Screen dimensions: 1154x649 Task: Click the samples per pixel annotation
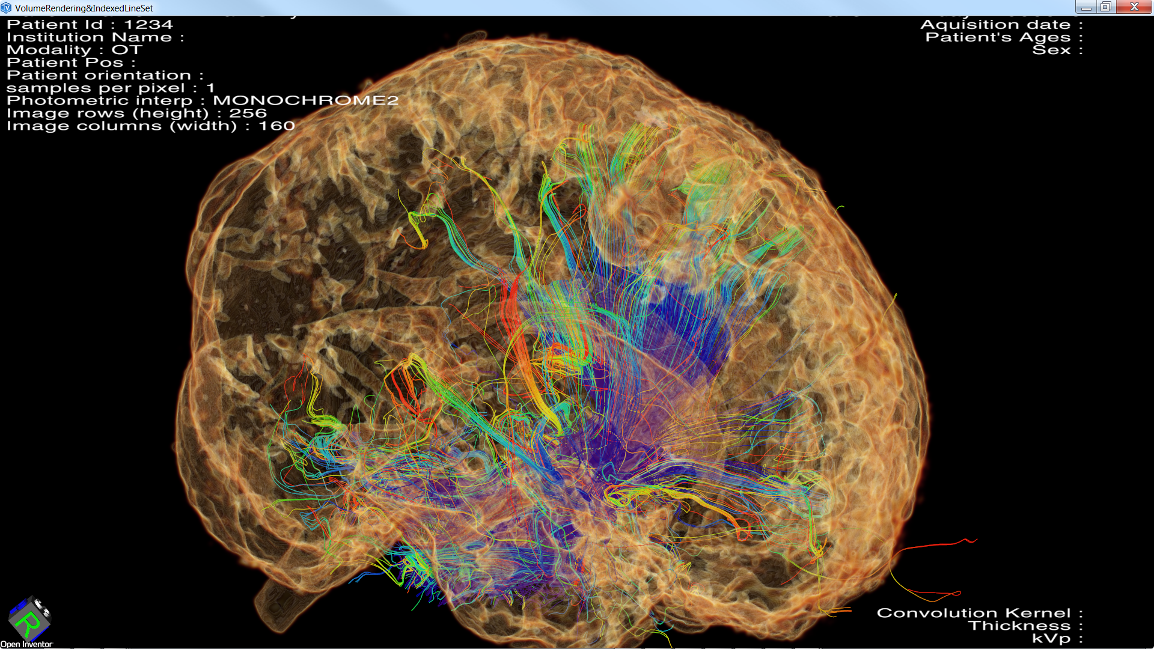coord(111,88)
